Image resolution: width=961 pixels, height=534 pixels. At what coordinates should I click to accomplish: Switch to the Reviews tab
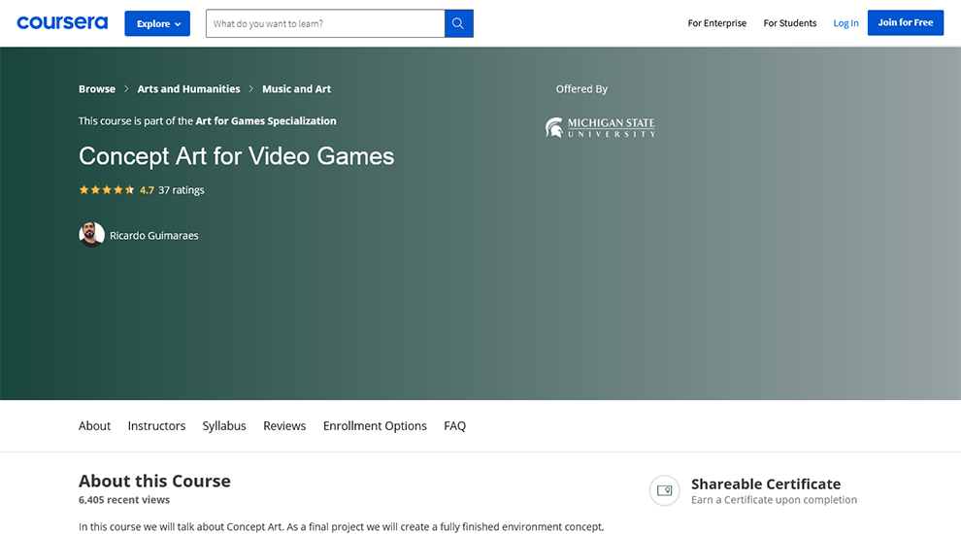pos(284,425)
